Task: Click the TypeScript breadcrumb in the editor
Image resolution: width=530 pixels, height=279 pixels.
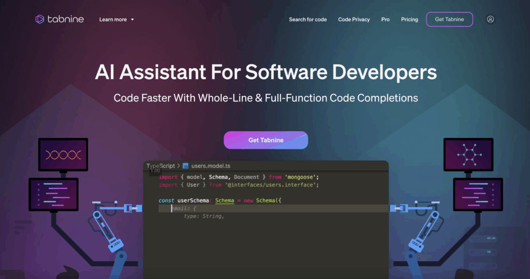Action: tap(160, 166)
